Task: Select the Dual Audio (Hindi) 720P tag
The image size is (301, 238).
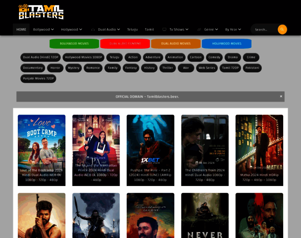Action: pos(40,57)
